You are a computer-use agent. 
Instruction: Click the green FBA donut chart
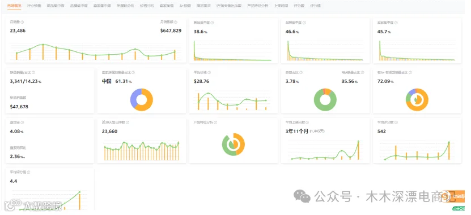325,99
